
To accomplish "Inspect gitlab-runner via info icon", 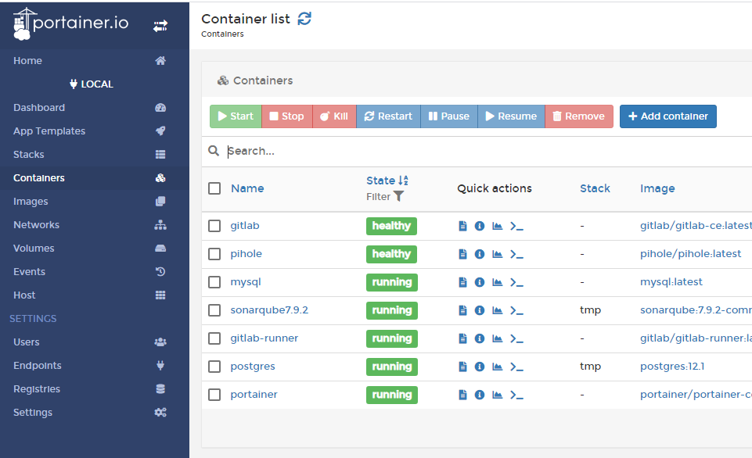I will [x=480, y=338].
